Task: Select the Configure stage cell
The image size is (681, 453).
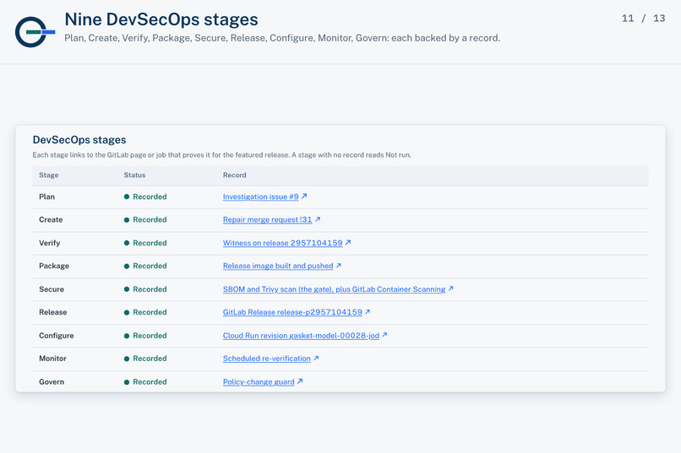Action: (x=57, y=336)
